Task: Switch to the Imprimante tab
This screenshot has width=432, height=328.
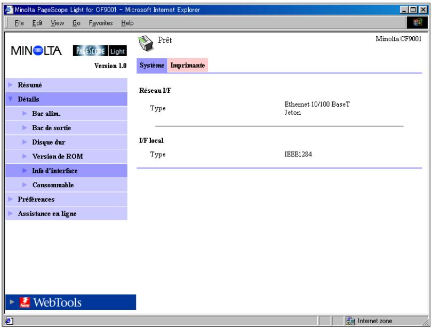Action: pyautogui.click(x=188, y=65)
